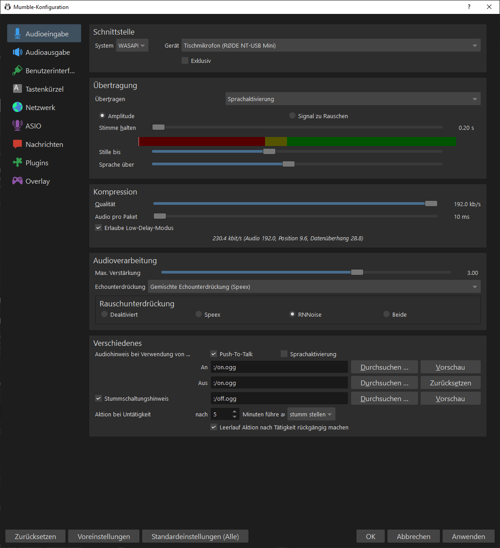This screenshot has height=548, width=500.
Task: Click the speaker icon beside Audioausgabe
Action: pos(17,52)
